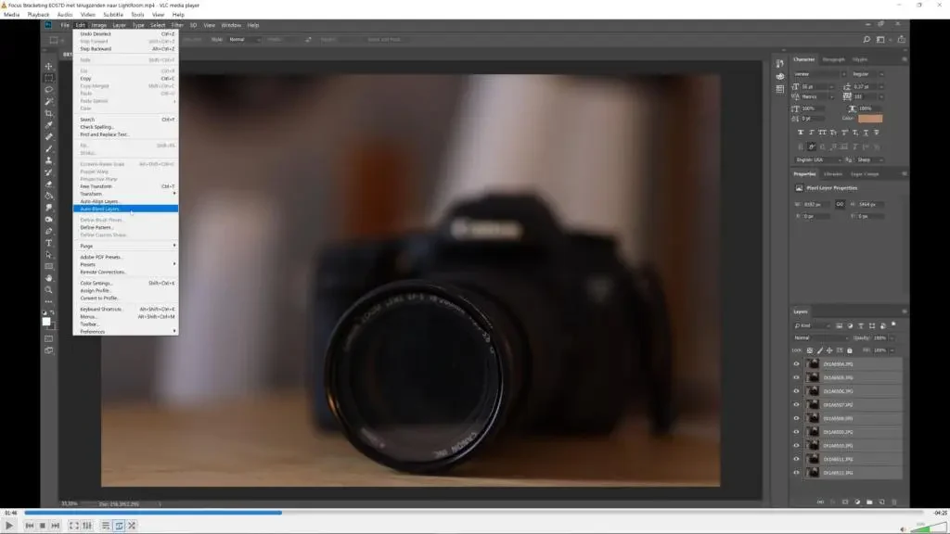
Task: Toggle visibility of the fourth layer
Action: (796, 404)
